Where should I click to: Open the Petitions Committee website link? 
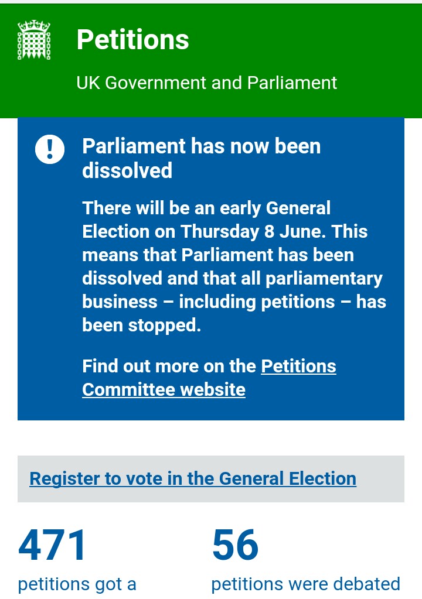(x=209, y=378)
